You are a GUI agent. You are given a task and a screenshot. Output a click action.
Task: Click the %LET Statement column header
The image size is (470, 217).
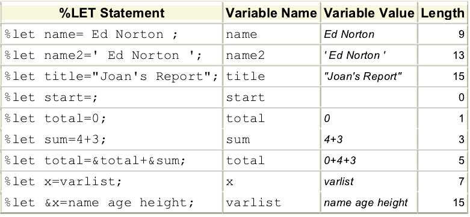(x=112, y=13)
